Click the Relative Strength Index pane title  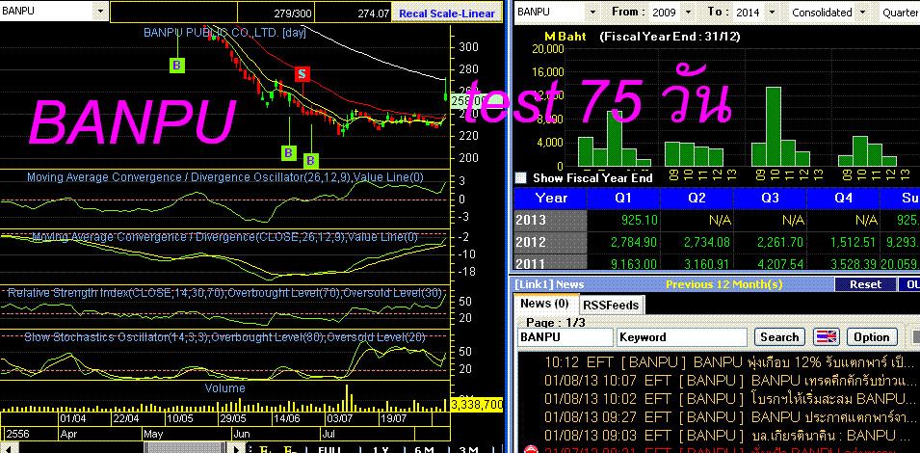(x=225, y=292)
